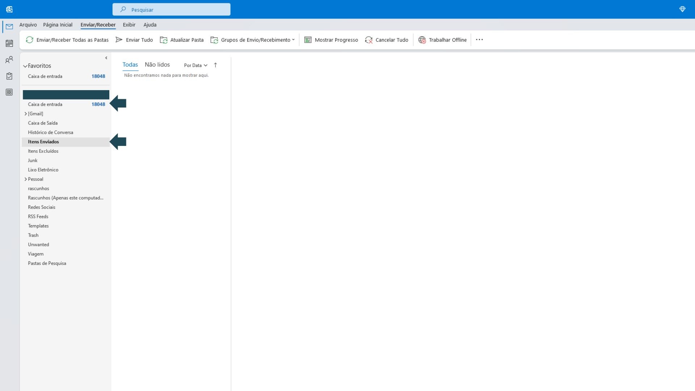
Task: Toggle Trabalhar Offline mode
Action: [x=442, y=40]
